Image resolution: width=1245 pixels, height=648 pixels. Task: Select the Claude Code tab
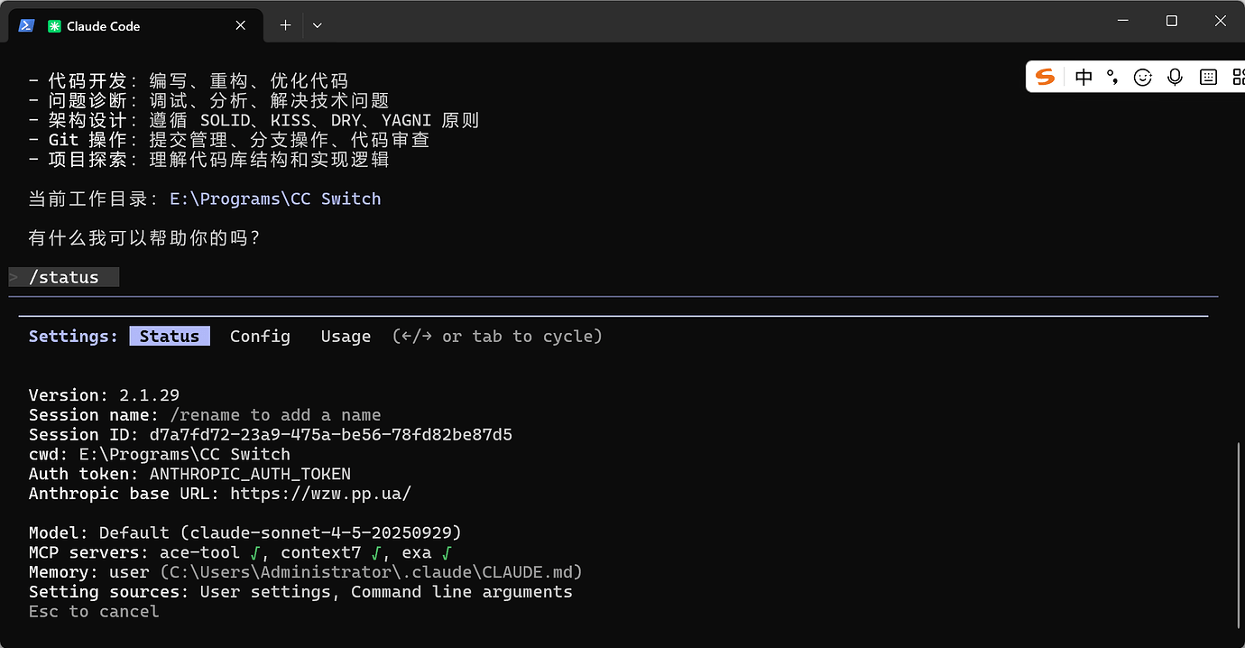(x=135, y=25)
